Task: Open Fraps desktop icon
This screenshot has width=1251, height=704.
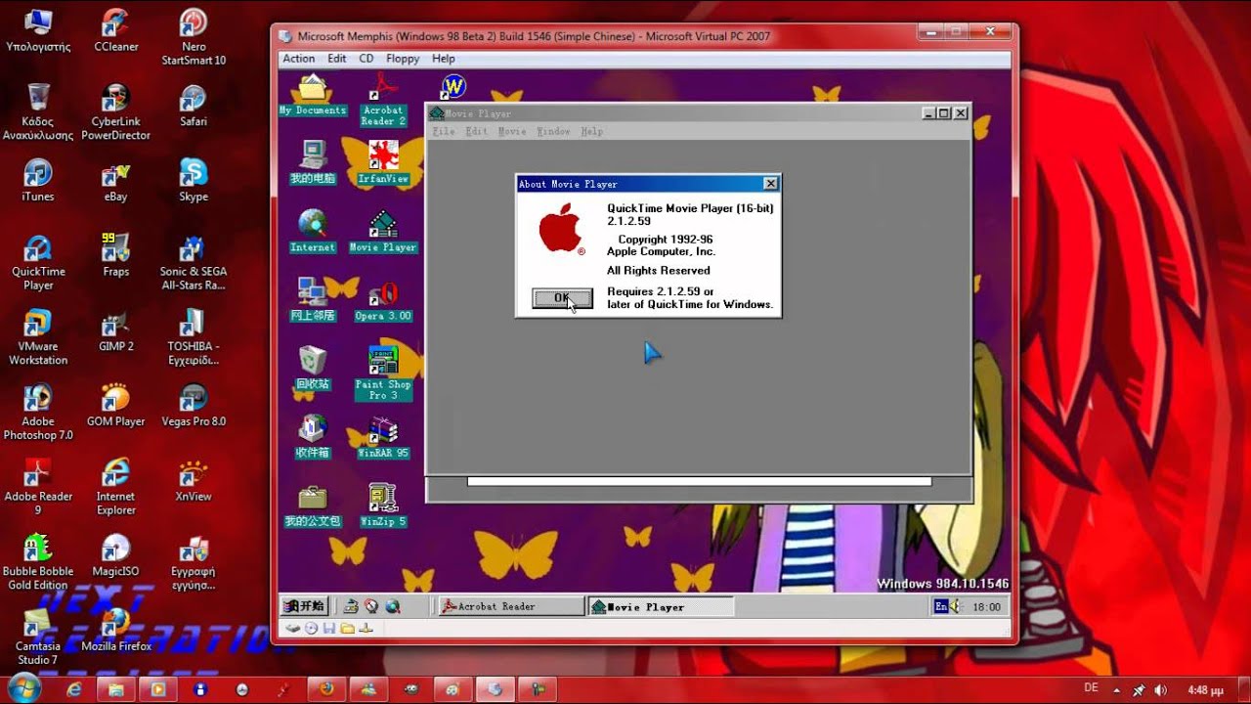Action: click(115, 255)
